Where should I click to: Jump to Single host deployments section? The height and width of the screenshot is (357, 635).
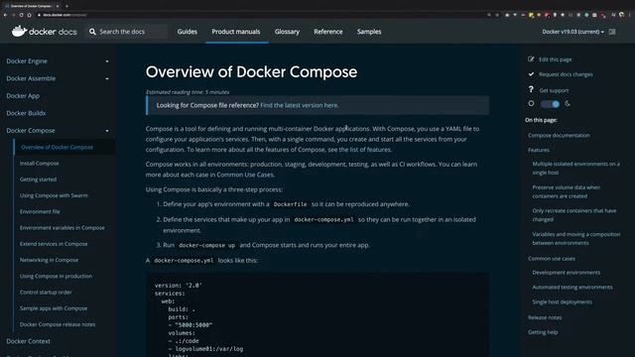[563, 301]
